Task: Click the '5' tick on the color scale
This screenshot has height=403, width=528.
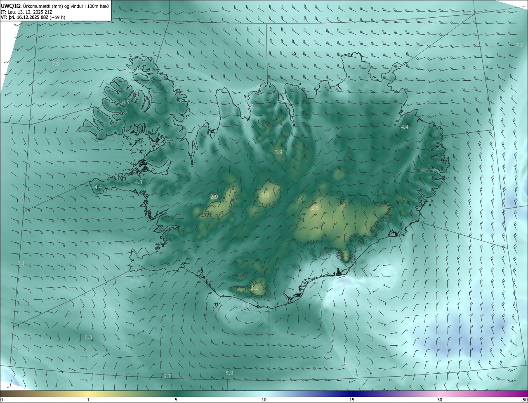Action: pyautogui.click(x=176, y=400)
